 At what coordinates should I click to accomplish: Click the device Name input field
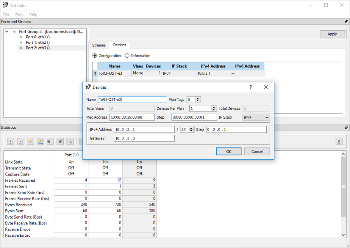pyautogui.click(x=132, y=100)
